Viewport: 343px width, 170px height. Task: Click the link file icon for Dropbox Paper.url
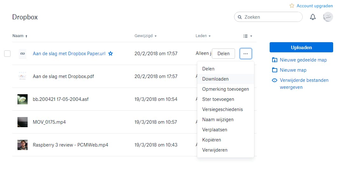tap(23, 54)
